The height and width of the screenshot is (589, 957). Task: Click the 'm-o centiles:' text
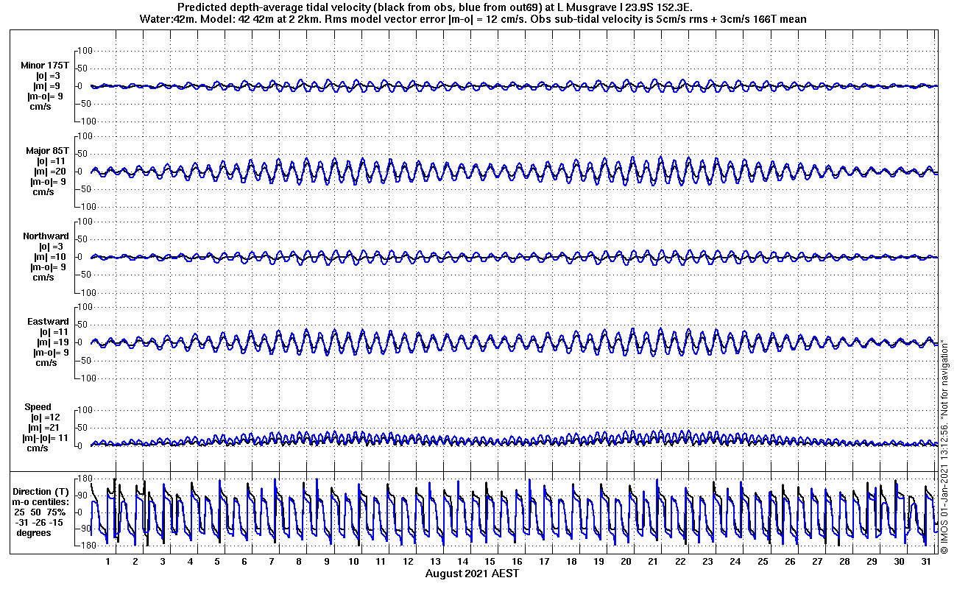pyautogui.click(x=39, y=502)
